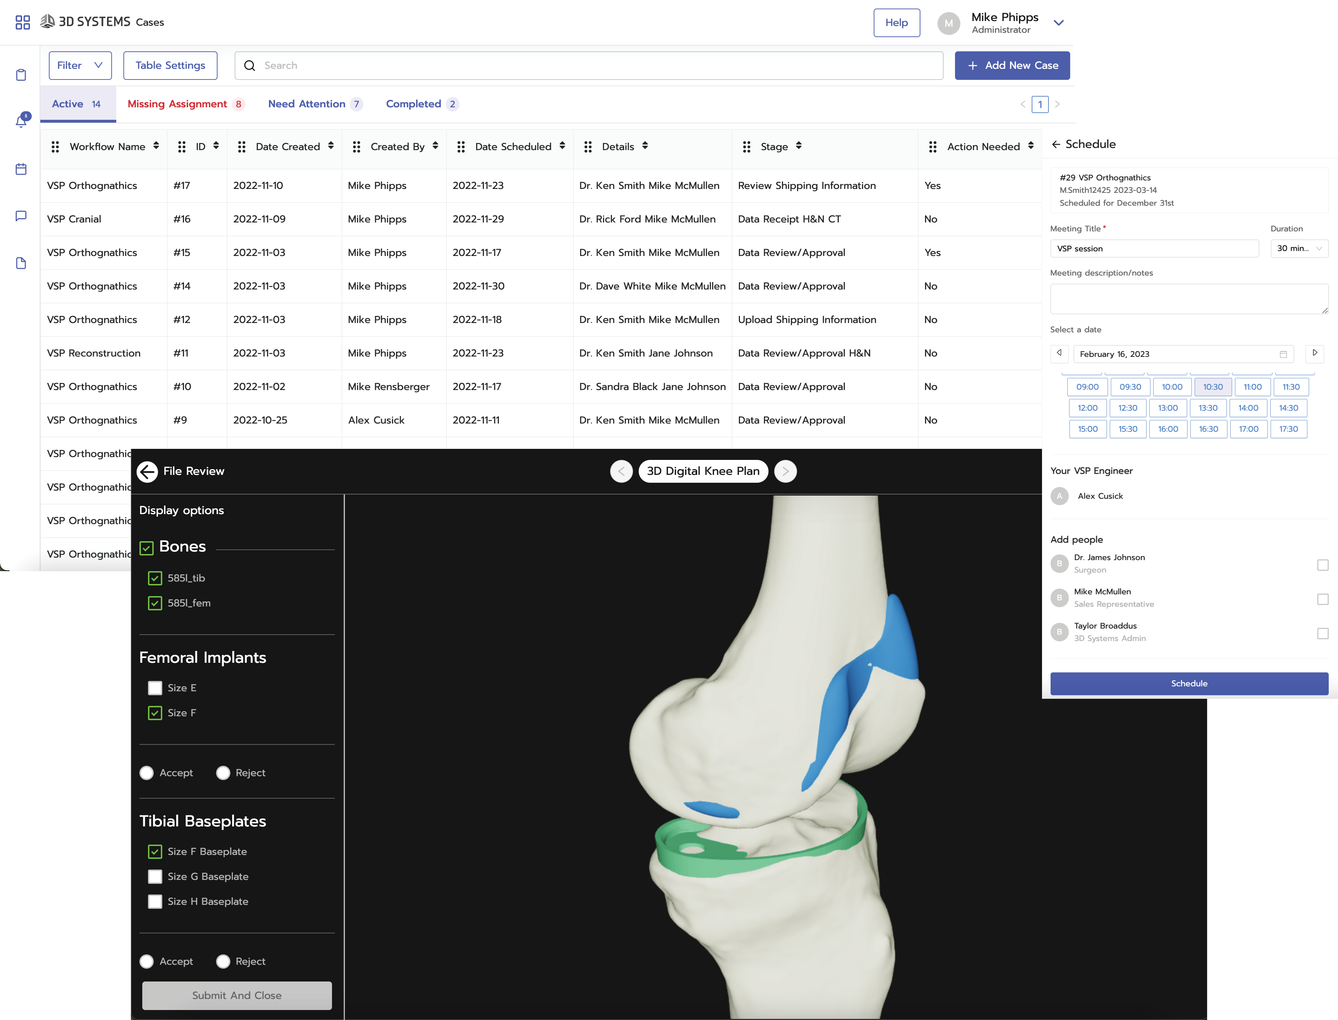Open the apps grid icon
1338x1020 pixels.
point(22,22)
